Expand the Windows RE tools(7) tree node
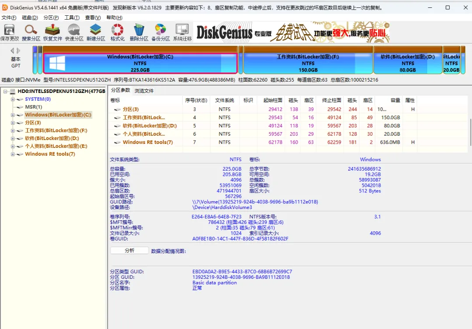Image resolution: width=472 pixels, height=329 pixels. click(13, 154)
